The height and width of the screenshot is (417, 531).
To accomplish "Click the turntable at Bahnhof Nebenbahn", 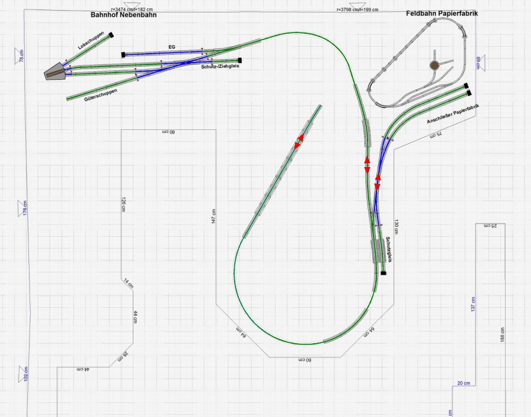I will [x=56, y=71].
